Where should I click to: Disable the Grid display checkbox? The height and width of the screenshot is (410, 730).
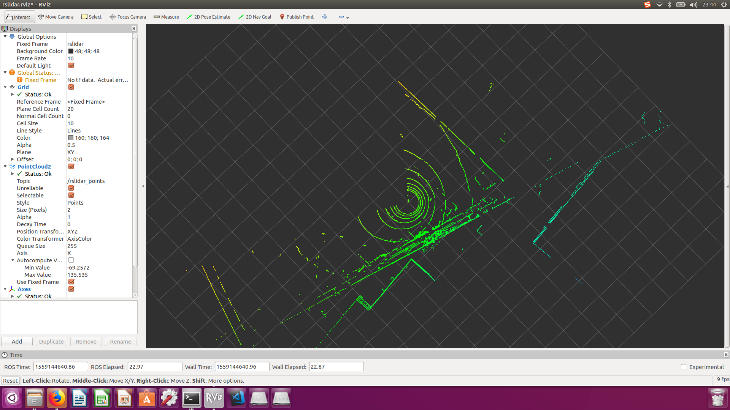(71, 87)
